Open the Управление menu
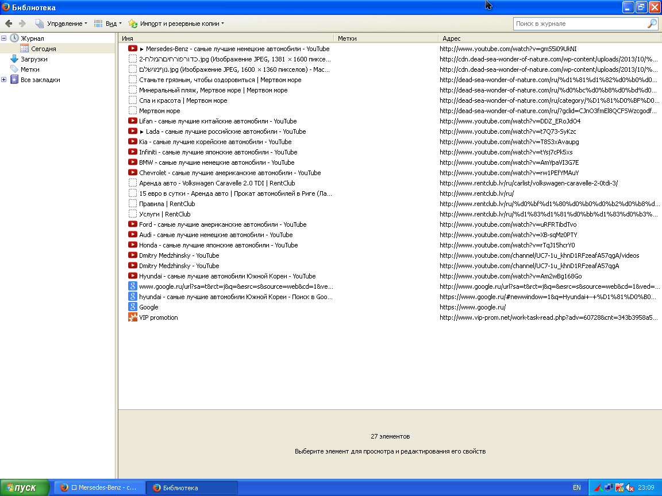The height and width of the screenshot is (496, 662). pos(61,24)
